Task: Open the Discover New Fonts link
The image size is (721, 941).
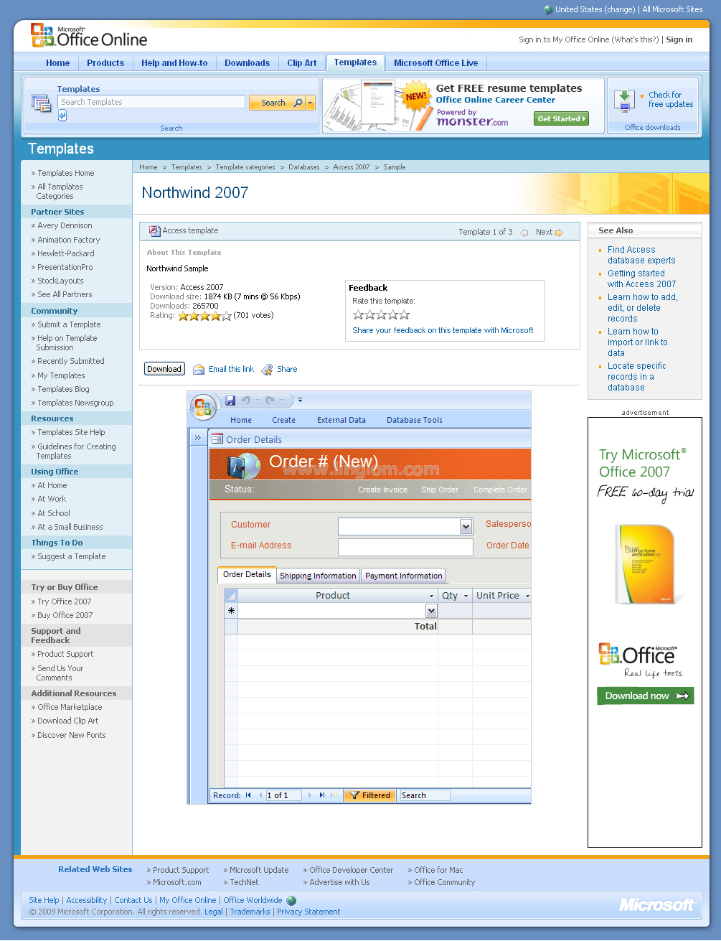Action: click(72, 735)
